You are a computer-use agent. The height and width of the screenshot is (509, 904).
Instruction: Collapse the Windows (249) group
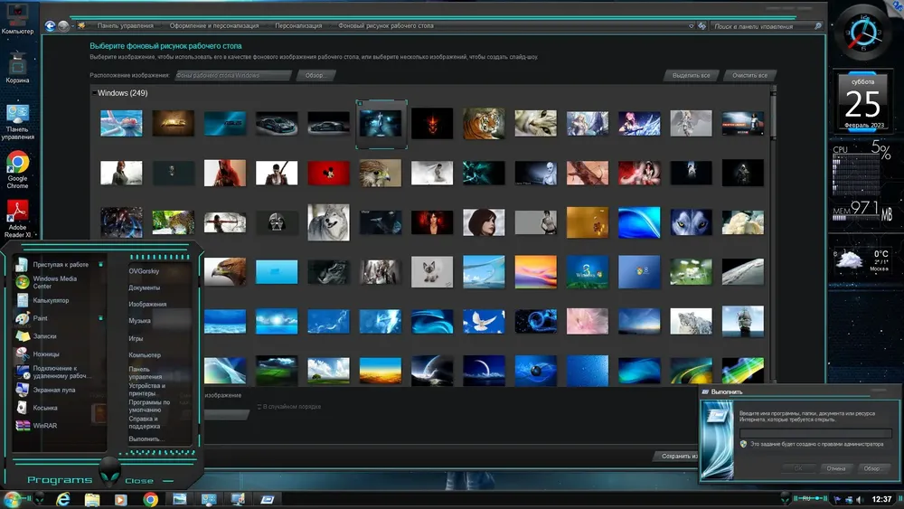click(x=94, y=93)
